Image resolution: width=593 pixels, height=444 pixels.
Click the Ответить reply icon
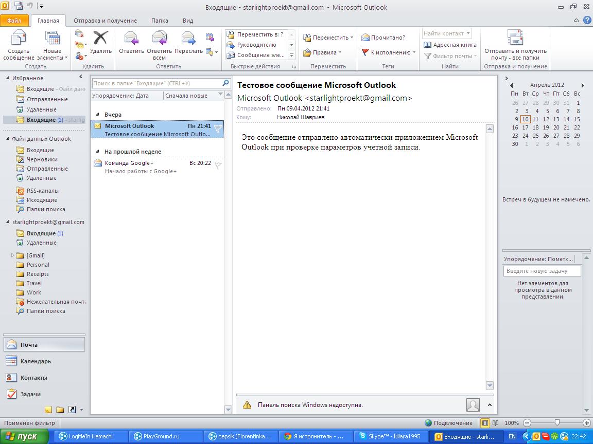pyautogui.click(x=131, y=38)
